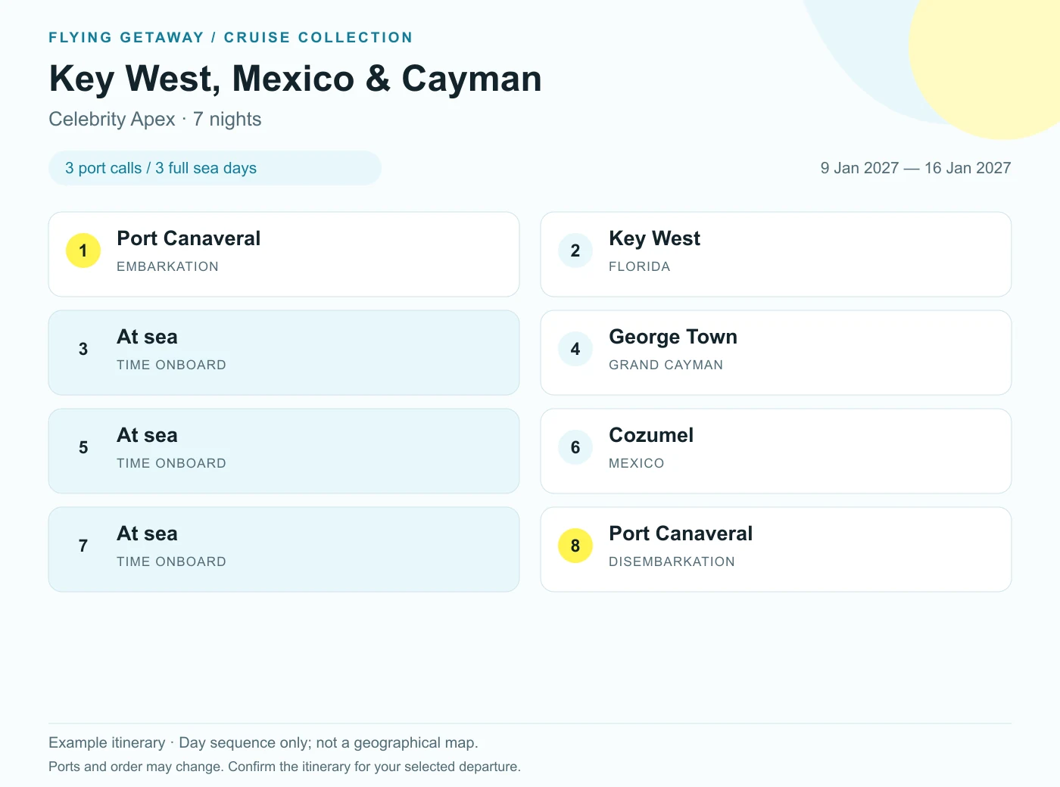Click the 'FLORIDA' label
Screen dimensions: 1060x787
pyautogui.click(x=640, y=266)
